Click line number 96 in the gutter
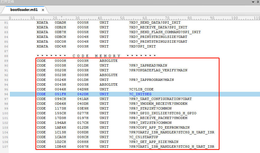This screenshot has width=260, height=153. pyautogui.click(x=6, y=94)
